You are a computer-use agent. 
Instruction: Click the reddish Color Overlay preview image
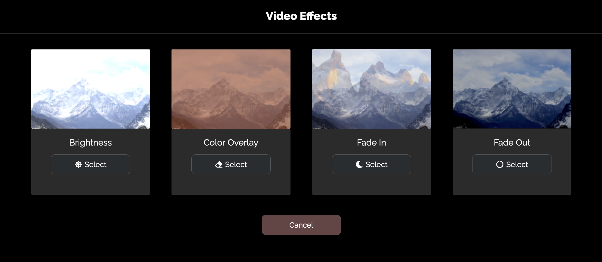231,89
